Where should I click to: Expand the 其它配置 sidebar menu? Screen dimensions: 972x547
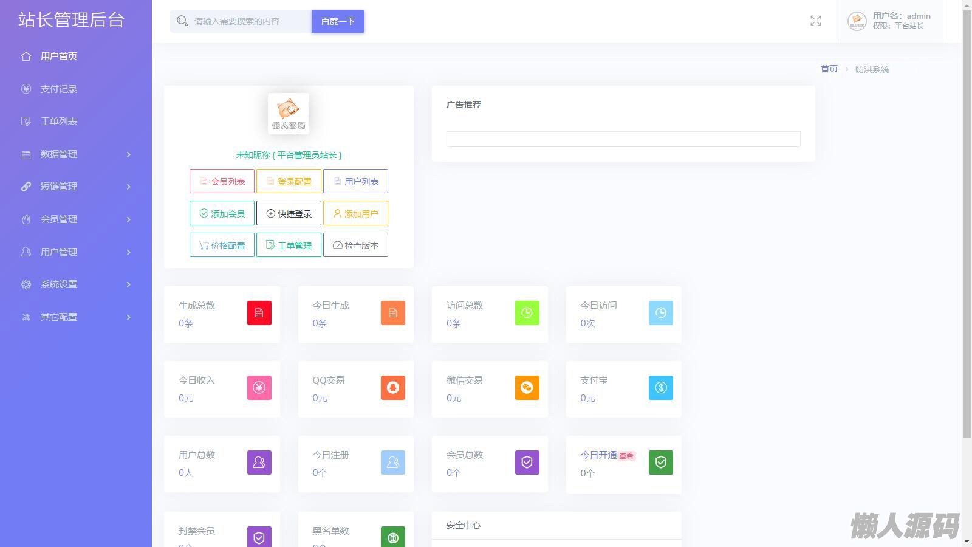tap(76, 317)
